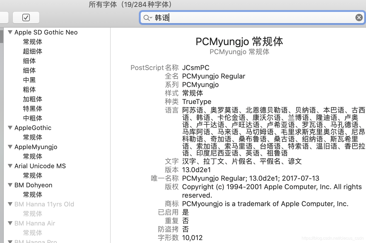366x243 pixels.
Task: Select the BM Dohyeon font family
Action: [33, 185]
